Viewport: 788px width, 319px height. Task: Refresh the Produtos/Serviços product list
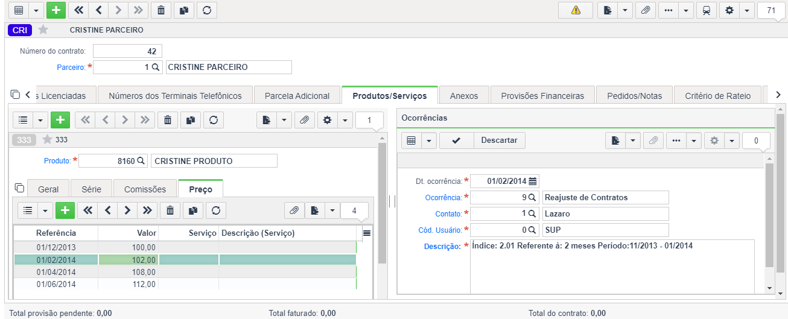tap(213, 120)
